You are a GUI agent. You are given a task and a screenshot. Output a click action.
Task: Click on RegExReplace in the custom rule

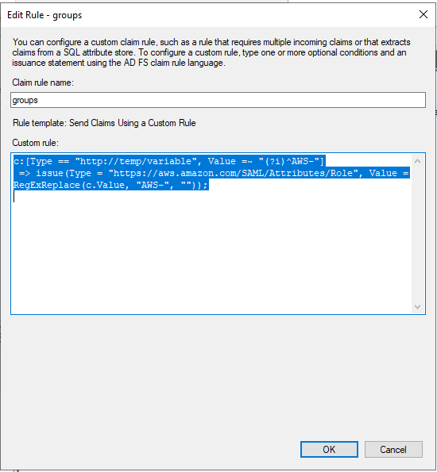47,185
